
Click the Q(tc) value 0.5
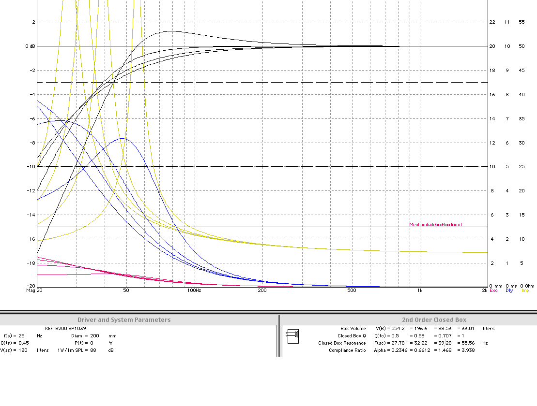pos(395,335)
